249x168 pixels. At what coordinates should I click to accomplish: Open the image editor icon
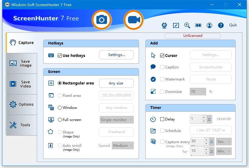click(176, 25)
